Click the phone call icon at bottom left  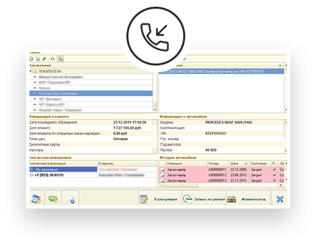click(x=36, y=199)
